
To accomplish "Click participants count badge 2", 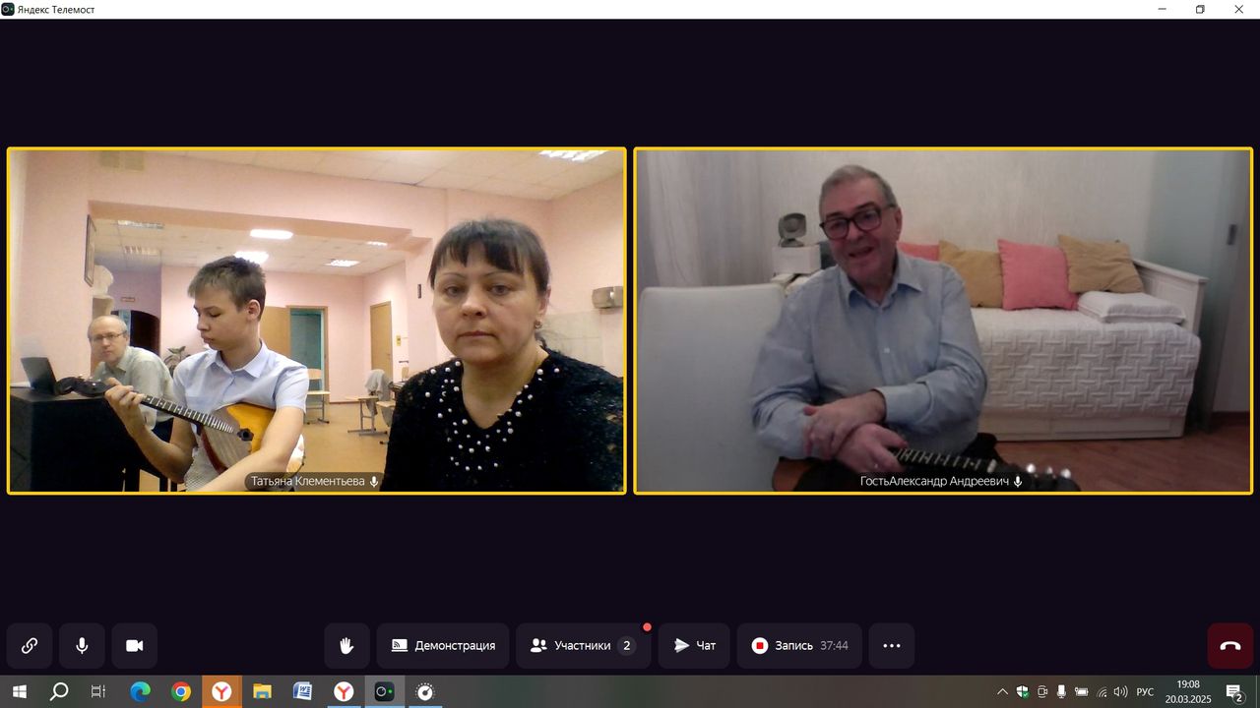I will pos(626,646).
